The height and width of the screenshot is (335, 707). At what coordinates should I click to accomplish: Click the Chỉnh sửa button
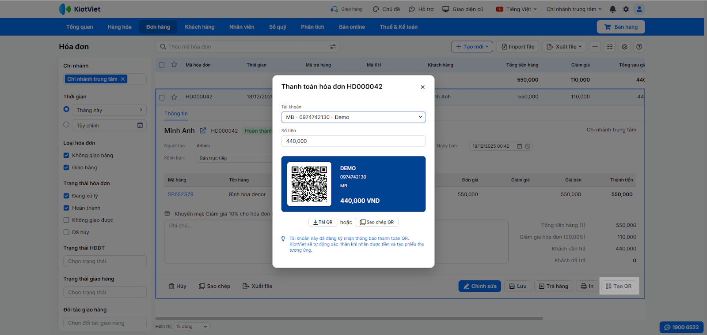point(480,286)
